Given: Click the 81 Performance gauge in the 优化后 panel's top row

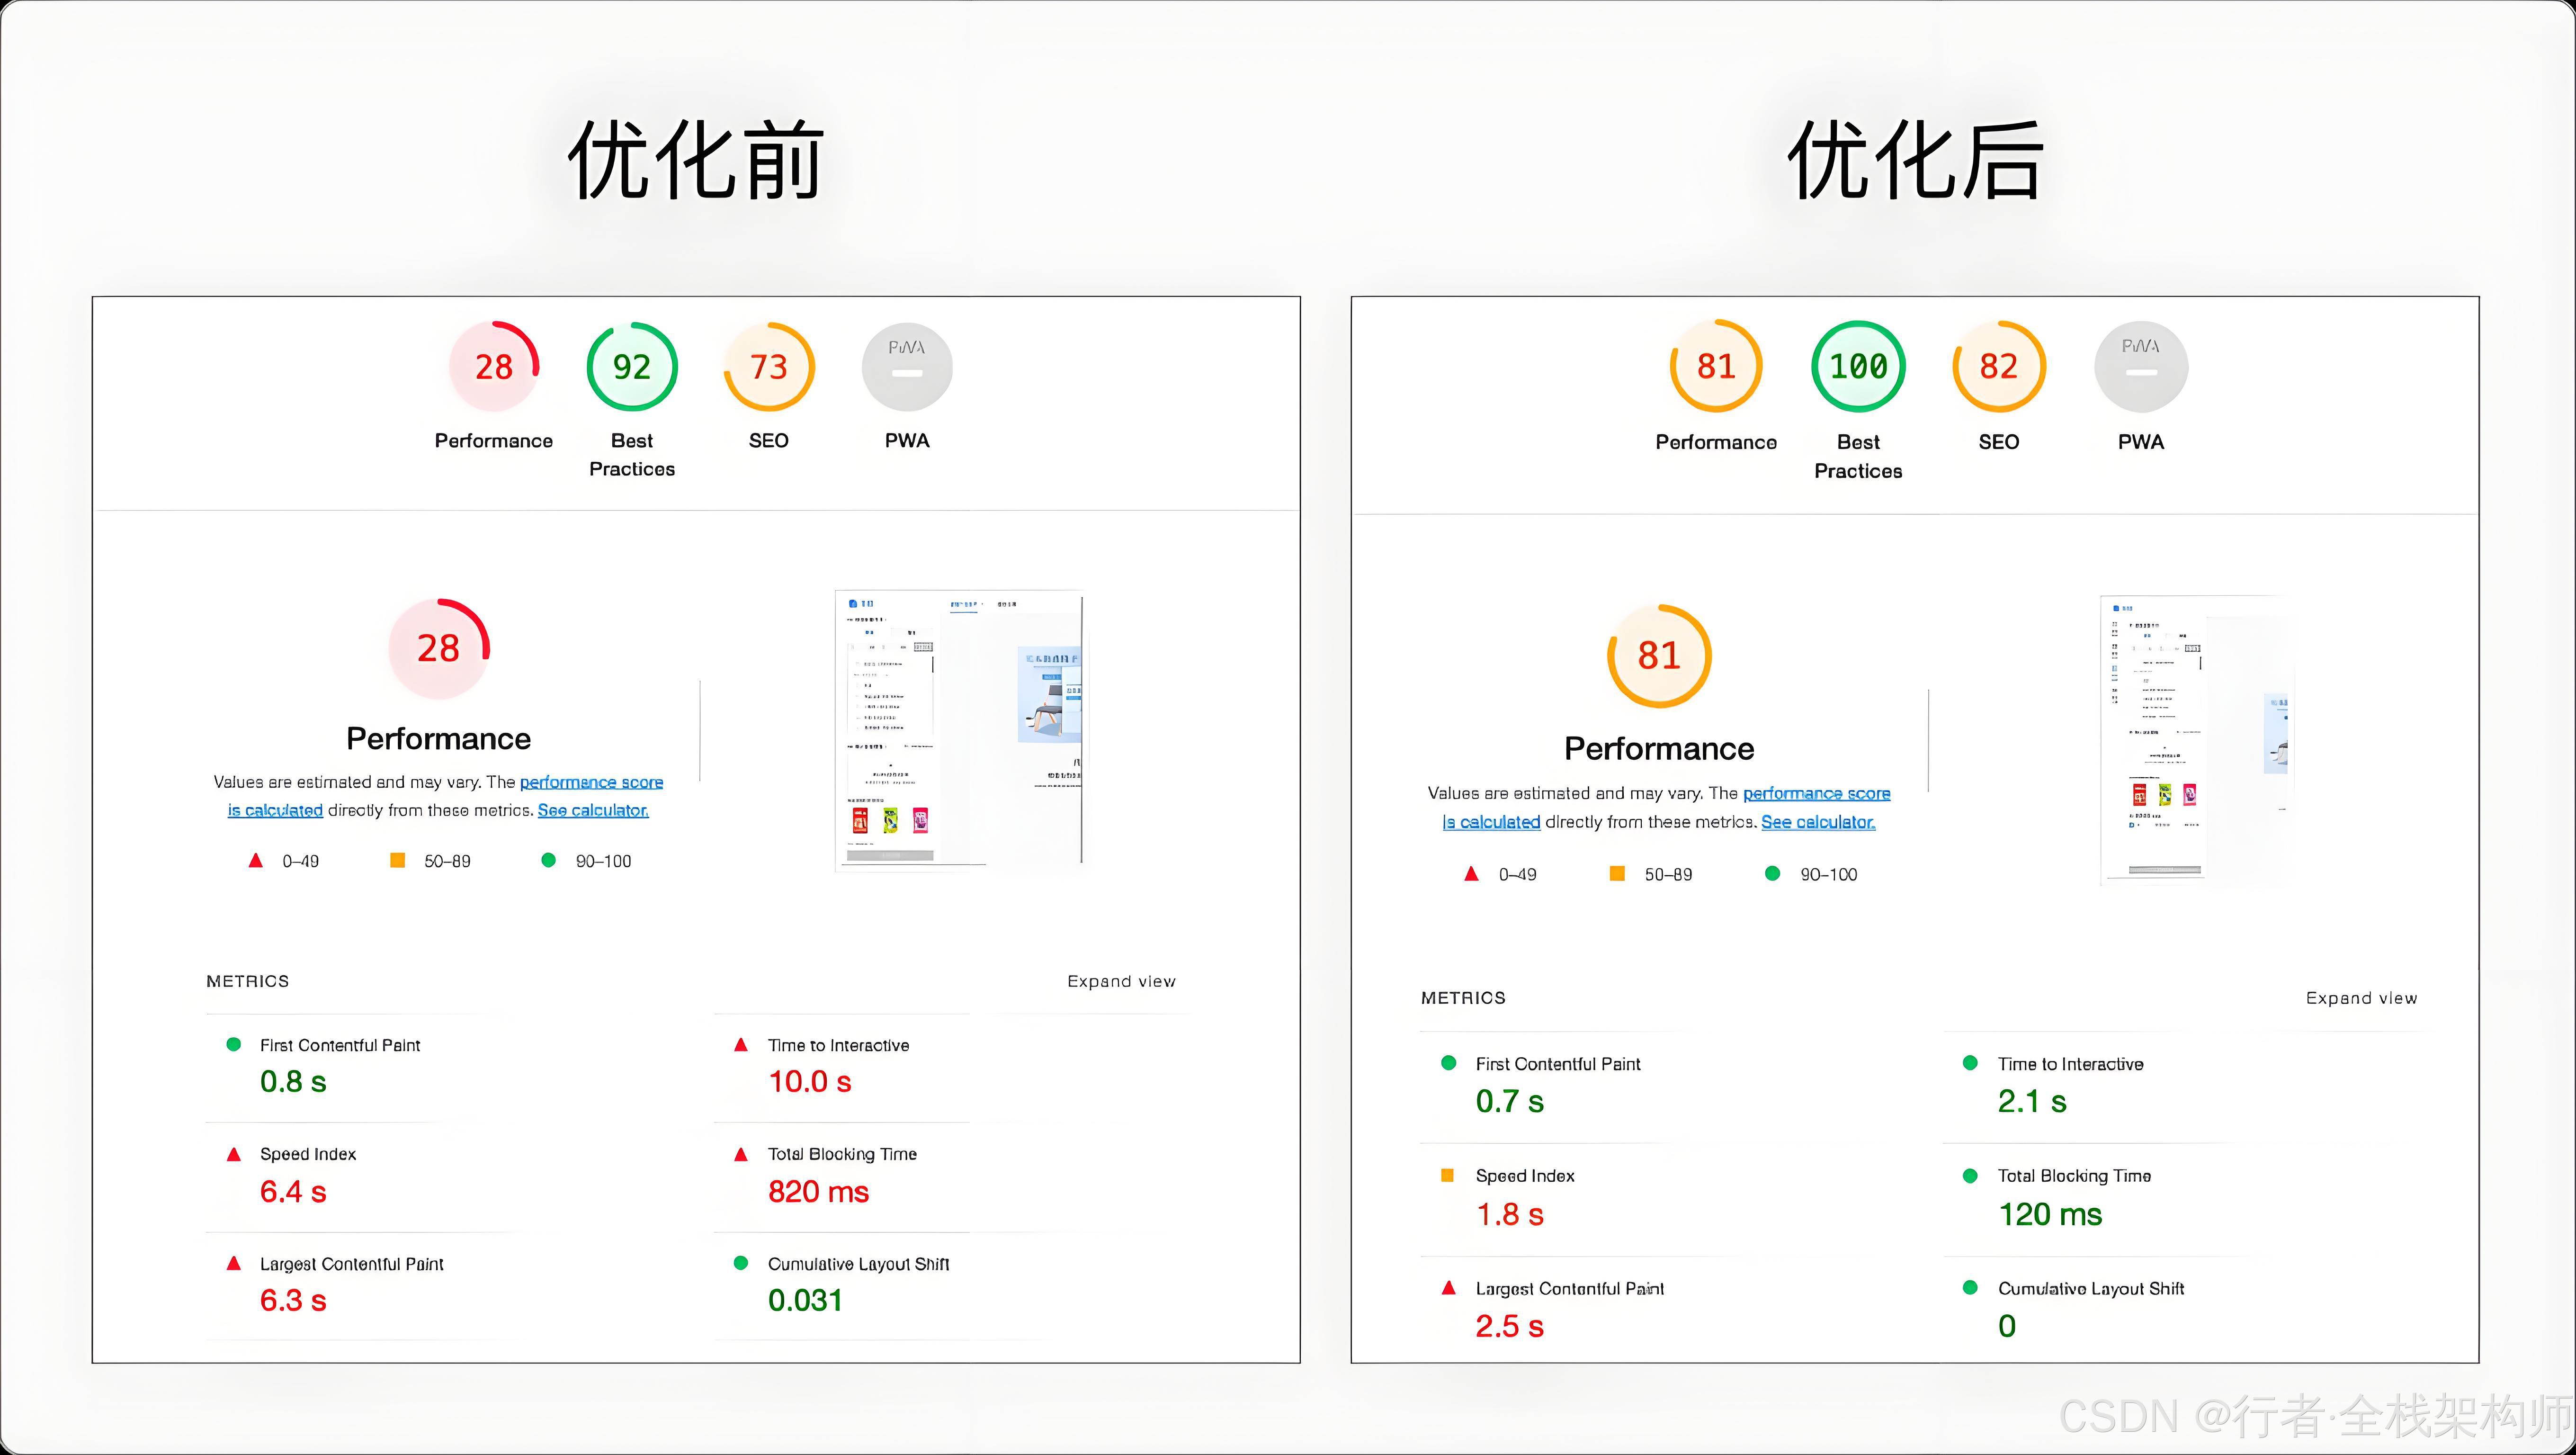Looking at the screenshot, I should click(x=1716, y=366).
